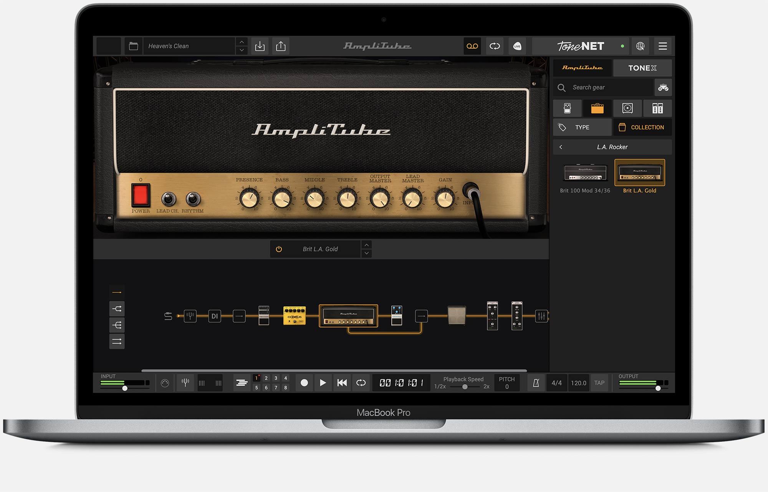Image resolution: width=768 pixels, height=492 pixels.
Task: Go to the next preset using the down chevron
Action: tap(242, 50)
